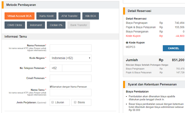Click the Biaya Penginapan 740,494 amount
This screenshot has height=113, width=185.
point(180,23)
